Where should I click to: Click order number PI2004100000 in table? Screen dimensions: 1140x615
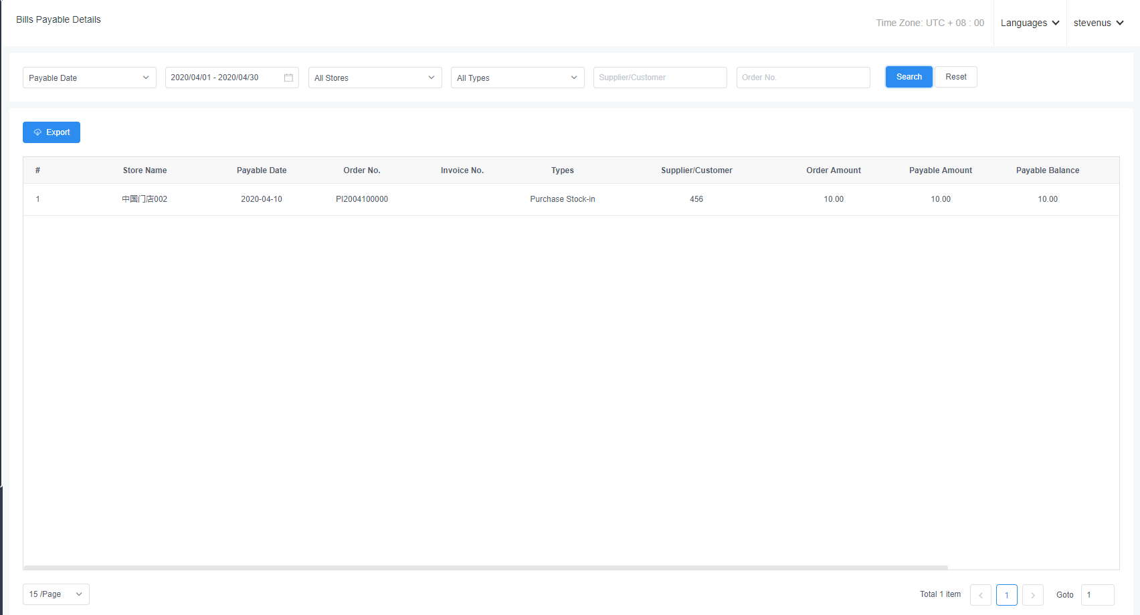(x=362, y=199)
